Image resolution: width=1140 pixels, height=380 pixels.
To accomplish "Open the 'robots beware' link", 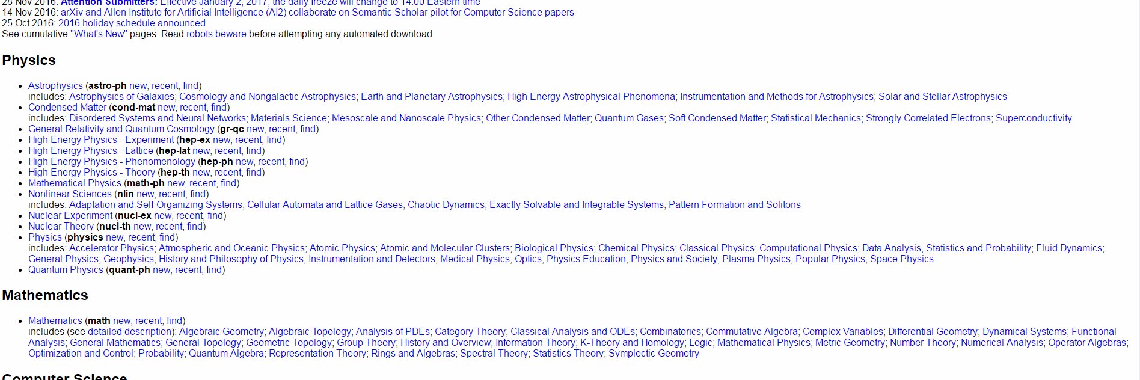I will coord(216,34).
